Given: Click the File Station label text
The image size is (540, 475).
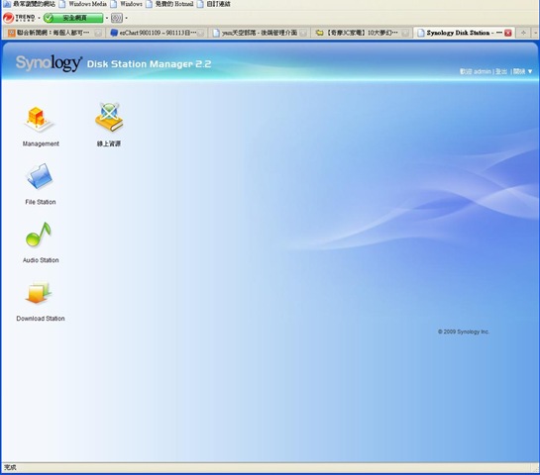Looking at the screenshot, I should [x=41, y=202].
